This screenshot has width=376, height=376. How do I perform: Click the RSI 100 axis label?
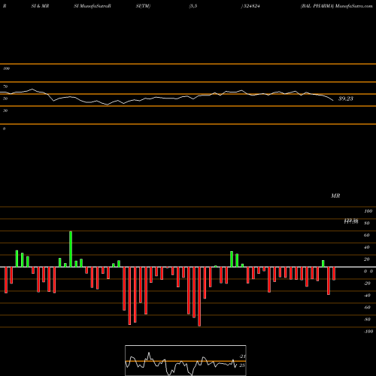point(6,68)
